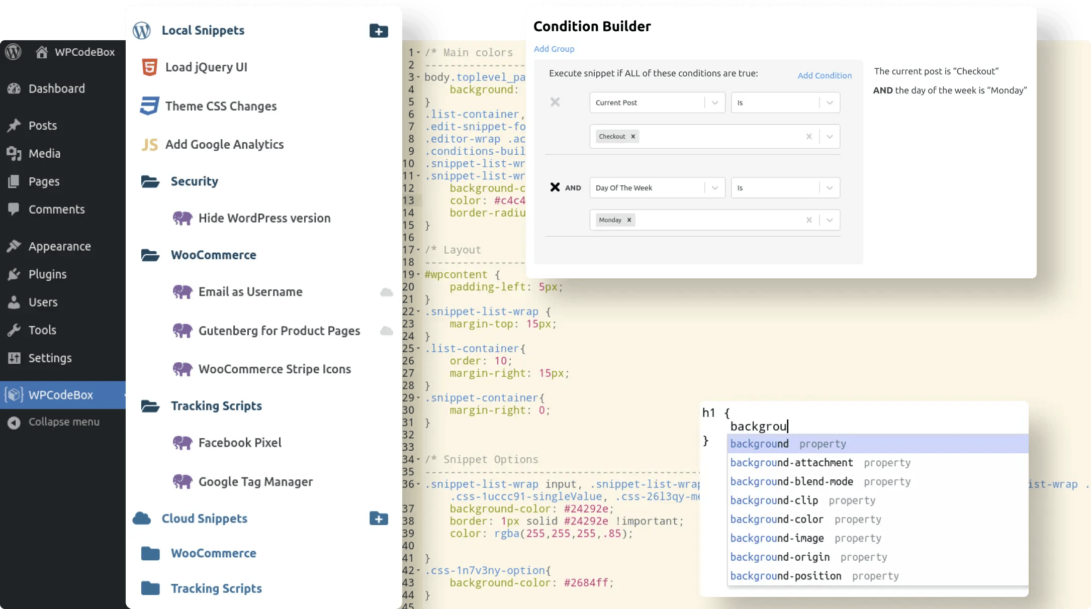Click the Add Condition link
The width and height of the screenshot is (1091, 609).
pos(825,75)
